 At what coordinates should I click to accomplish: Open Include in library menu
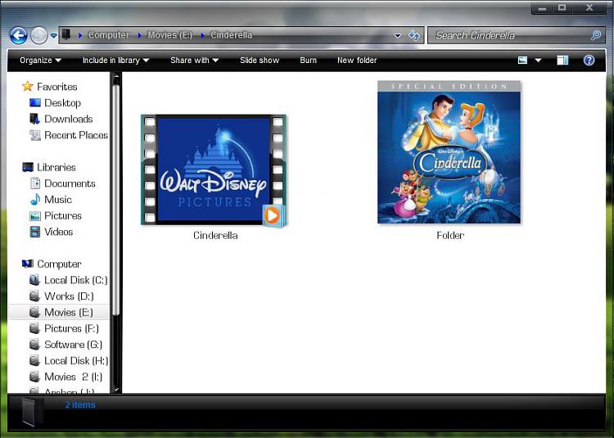115,61
